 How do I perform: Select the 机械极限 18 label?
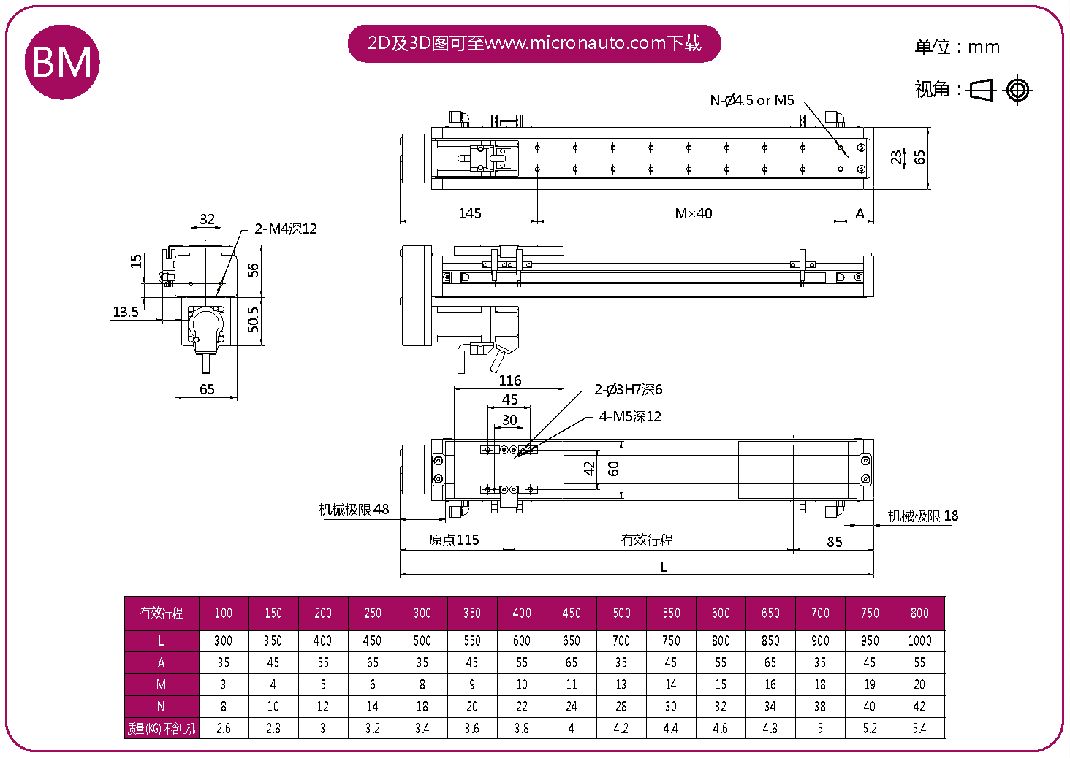tap(922, 516)
